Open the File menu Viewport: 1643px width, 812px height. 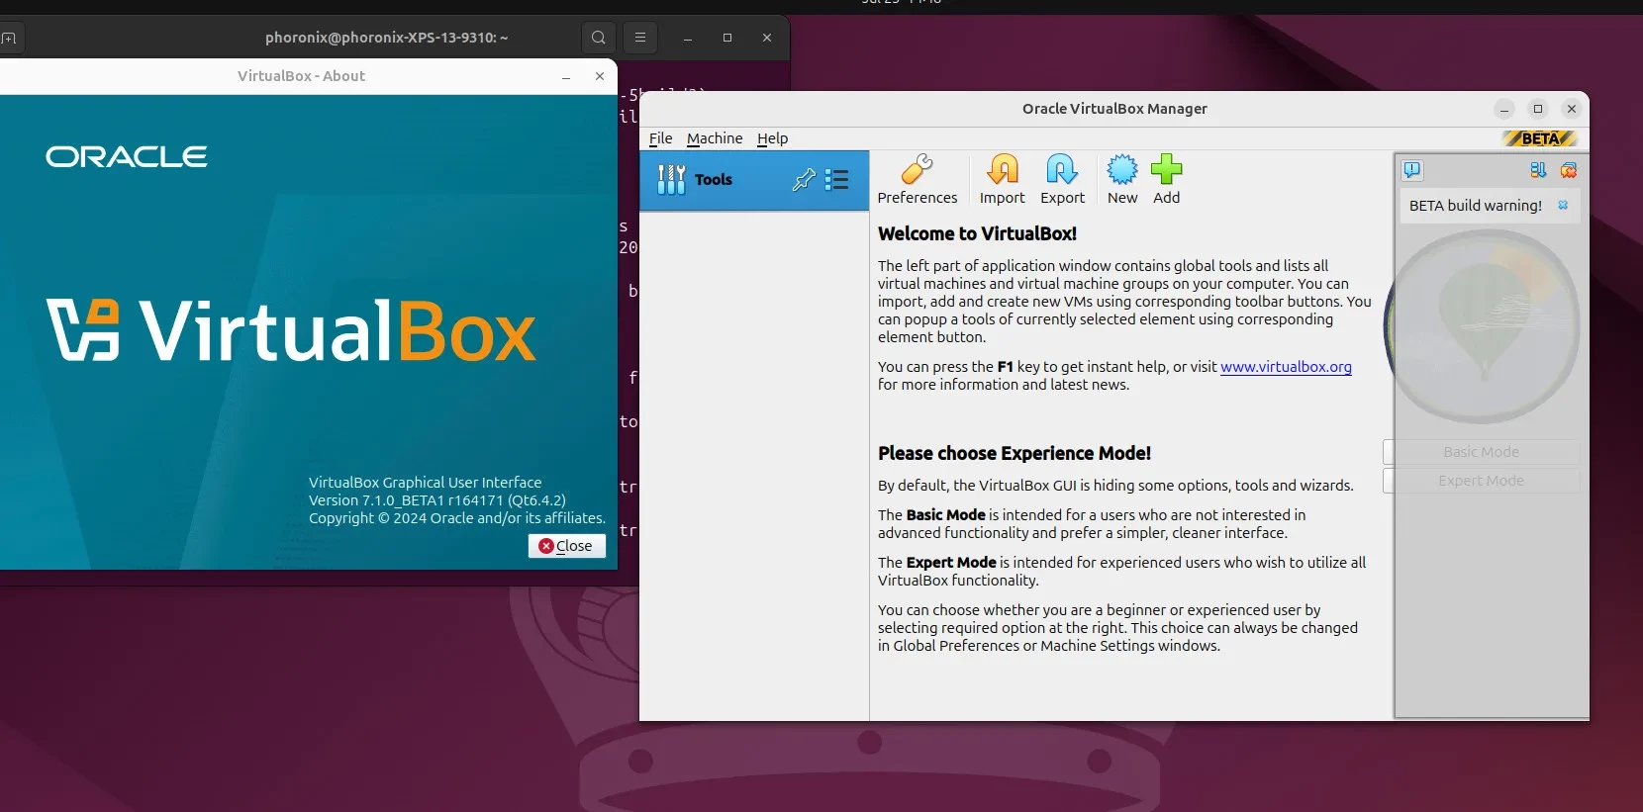[660, 138]
